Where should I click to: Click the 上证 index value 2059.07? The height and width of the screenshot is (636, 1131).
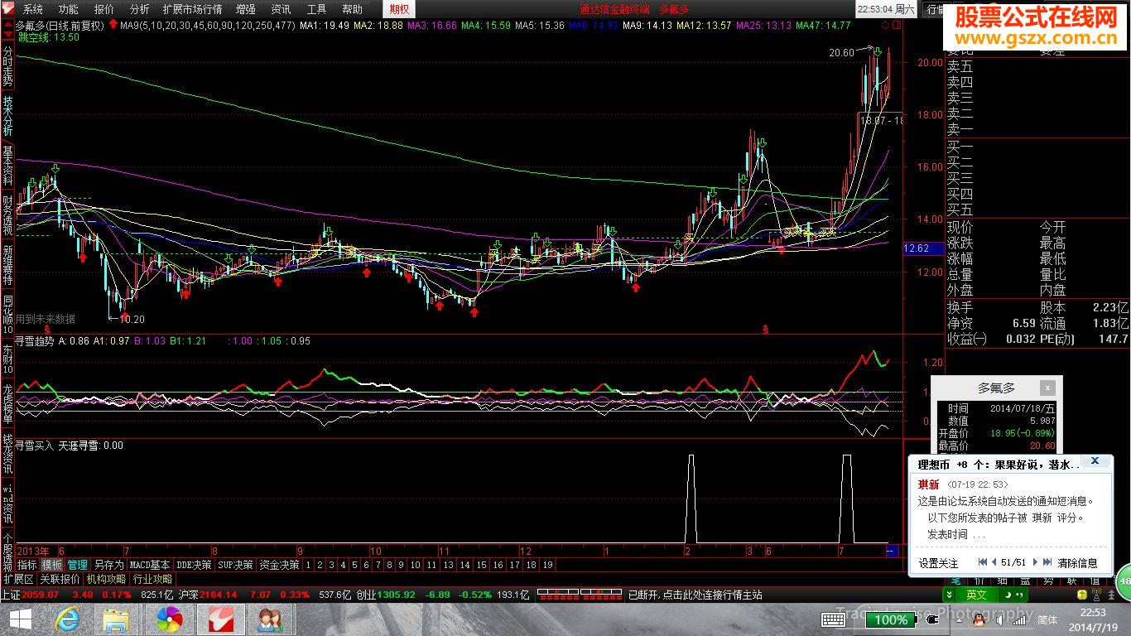41,595
